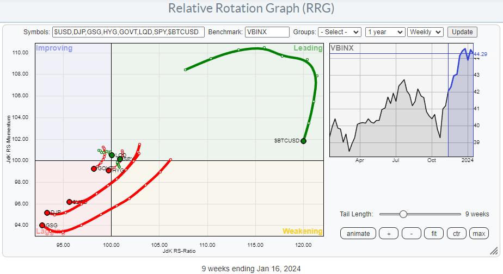
Task: Click the Symbols input field
Action: point(128,32)
